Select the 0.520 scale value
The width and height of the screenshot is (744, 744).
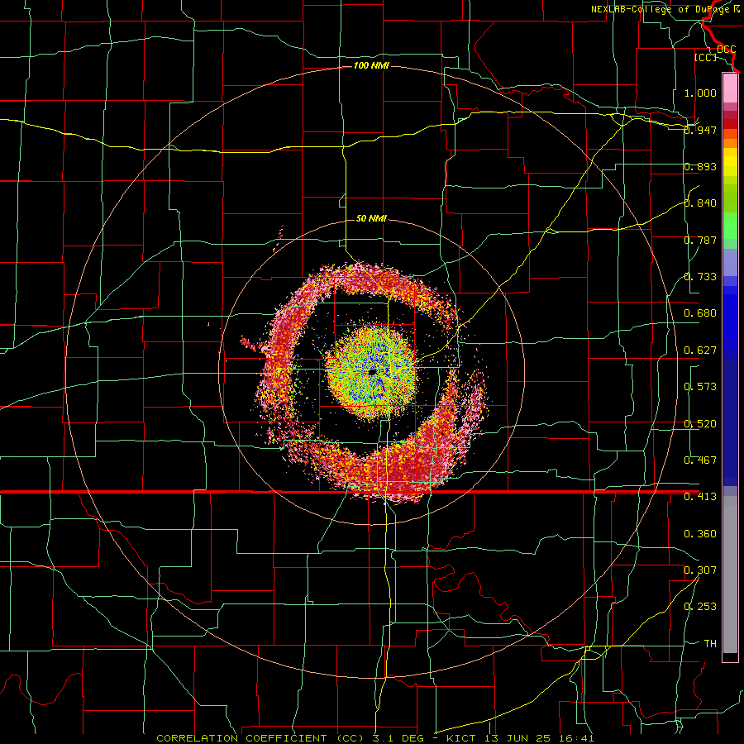tap(700, 424)
